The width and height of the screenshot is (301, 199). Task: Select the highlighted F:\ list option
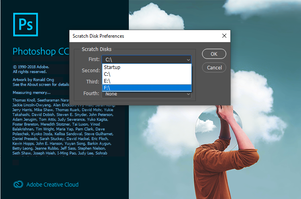108,87
